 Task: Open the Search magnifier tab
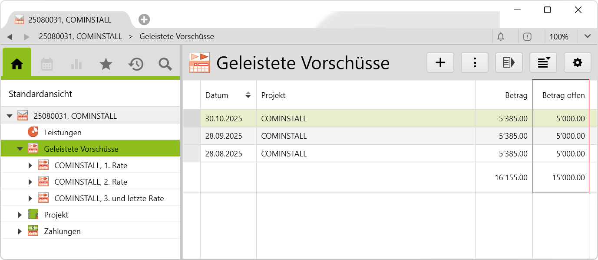point(165,64)
